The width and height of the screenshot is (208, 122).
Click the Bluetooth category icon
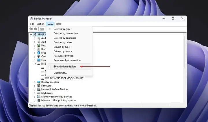[39, 53]
